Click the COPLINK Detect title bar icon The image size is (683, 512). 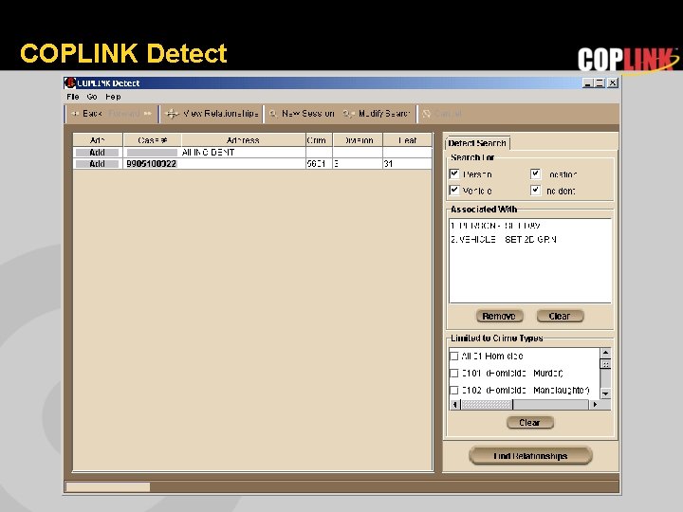[69, 82]
